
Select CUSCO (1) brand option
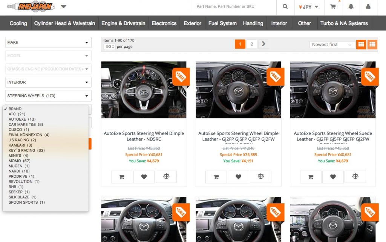tap(46, 130)
